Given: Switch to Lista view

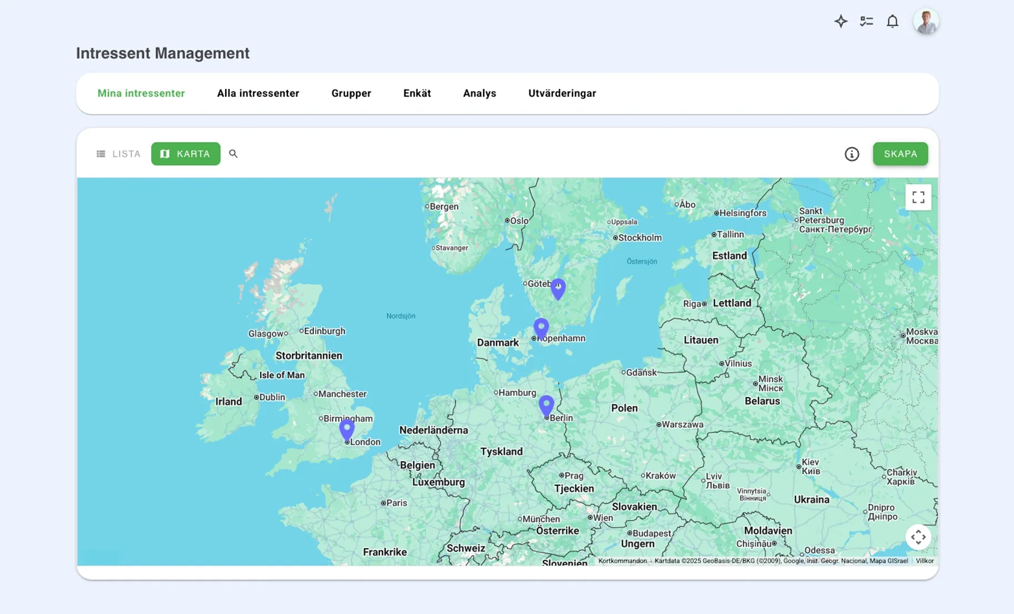Looking at the screenshot, I should (119, 154).
